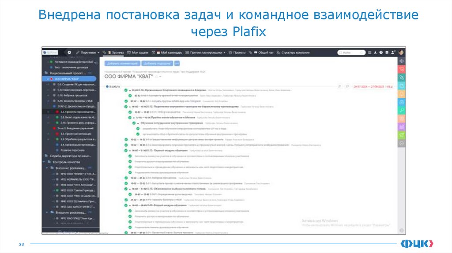452x253 pixels.
Task: Toggle check mark of 0.12 Подготовка внутренних тренеров
Action: point(126,107)
